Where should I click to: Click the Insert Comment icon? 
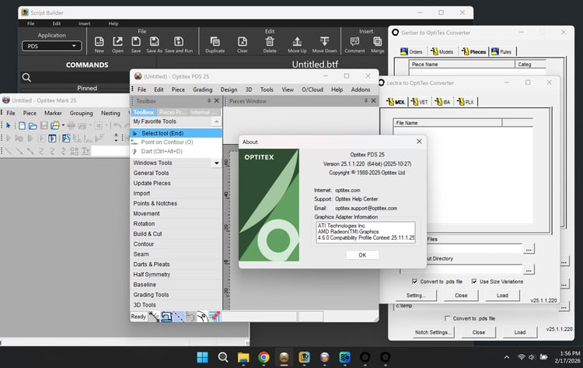click(x=354, y=42)
